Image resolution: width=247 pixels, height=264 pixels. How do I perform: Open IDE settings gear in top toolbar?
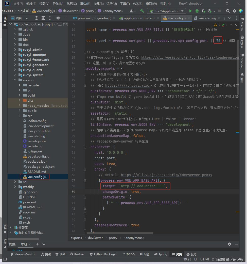tap(235, 11)
